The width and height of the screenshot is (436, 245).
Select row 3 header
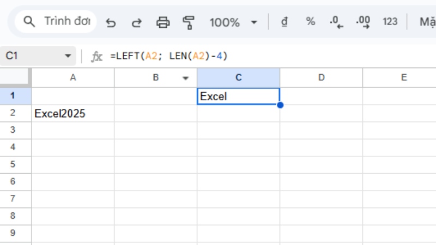coord(16,130)
